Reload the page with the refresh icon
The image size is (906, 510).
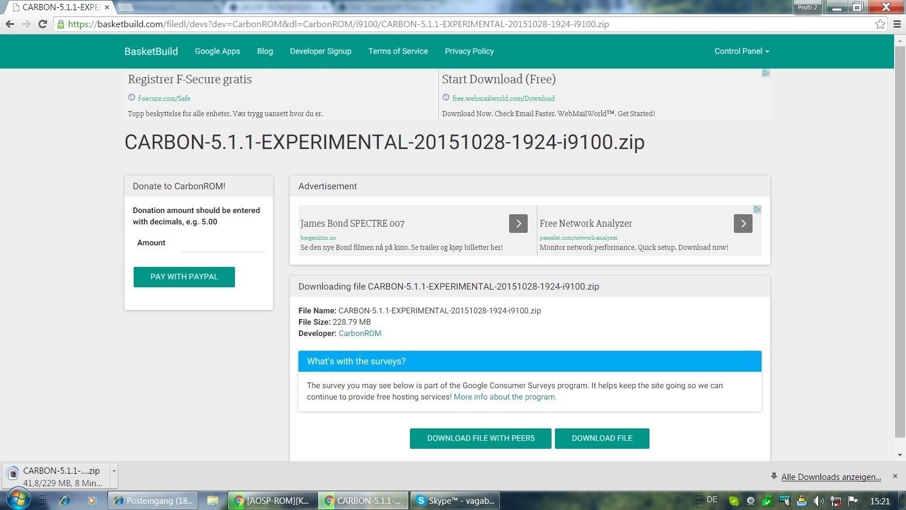click(x=42, y=24)
